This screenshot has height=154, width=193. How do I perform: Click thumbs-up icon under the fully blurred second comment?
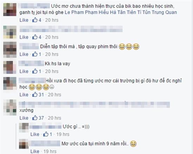35,37
